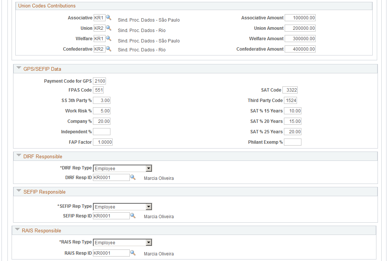Click the DIRF Resp ID input field
Screen dimensions: 388x261
click(111, 177)
